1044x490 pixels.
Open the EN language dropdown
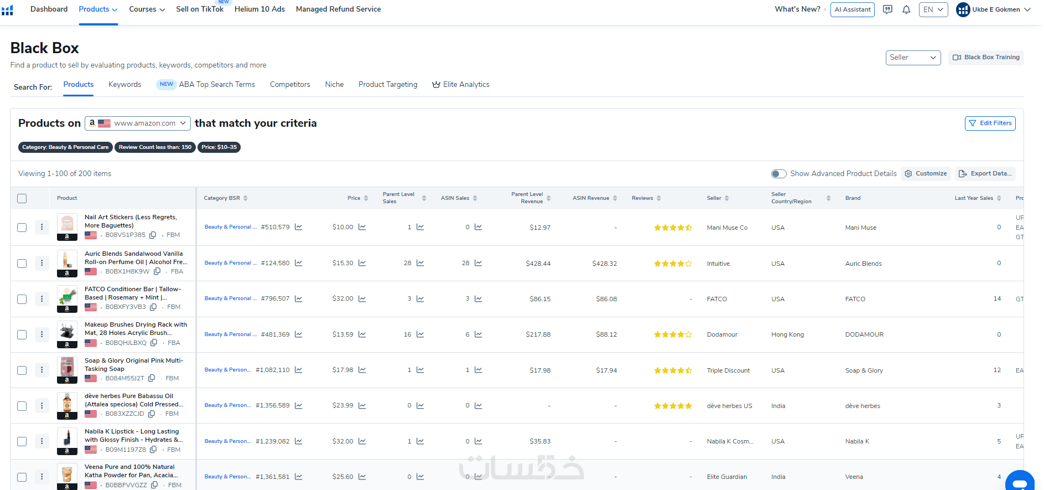tap(933, 9)
